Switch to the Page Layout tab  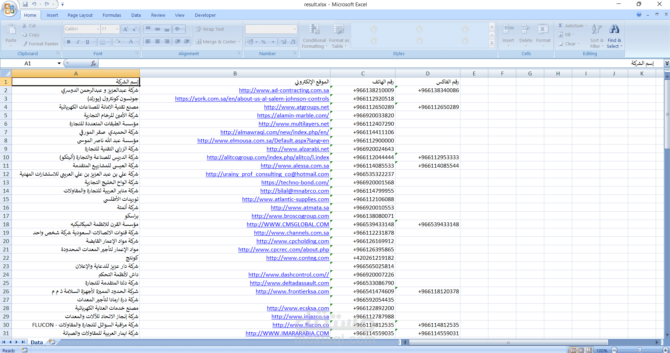(x=80, y=15)
